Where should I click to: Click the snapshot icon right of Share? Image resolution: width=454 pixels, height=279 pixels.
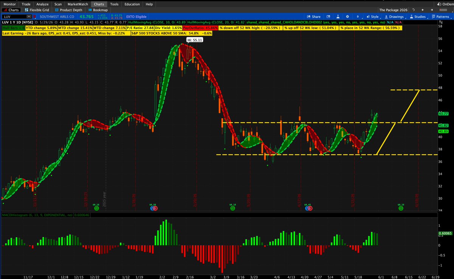coord(328,17)
